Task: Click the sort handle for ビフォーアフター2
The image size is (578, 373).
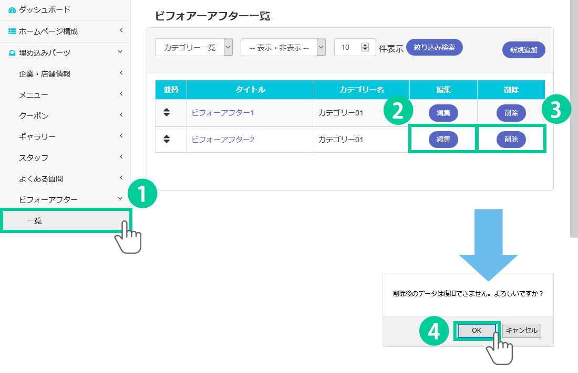Action: coord(167,139)
